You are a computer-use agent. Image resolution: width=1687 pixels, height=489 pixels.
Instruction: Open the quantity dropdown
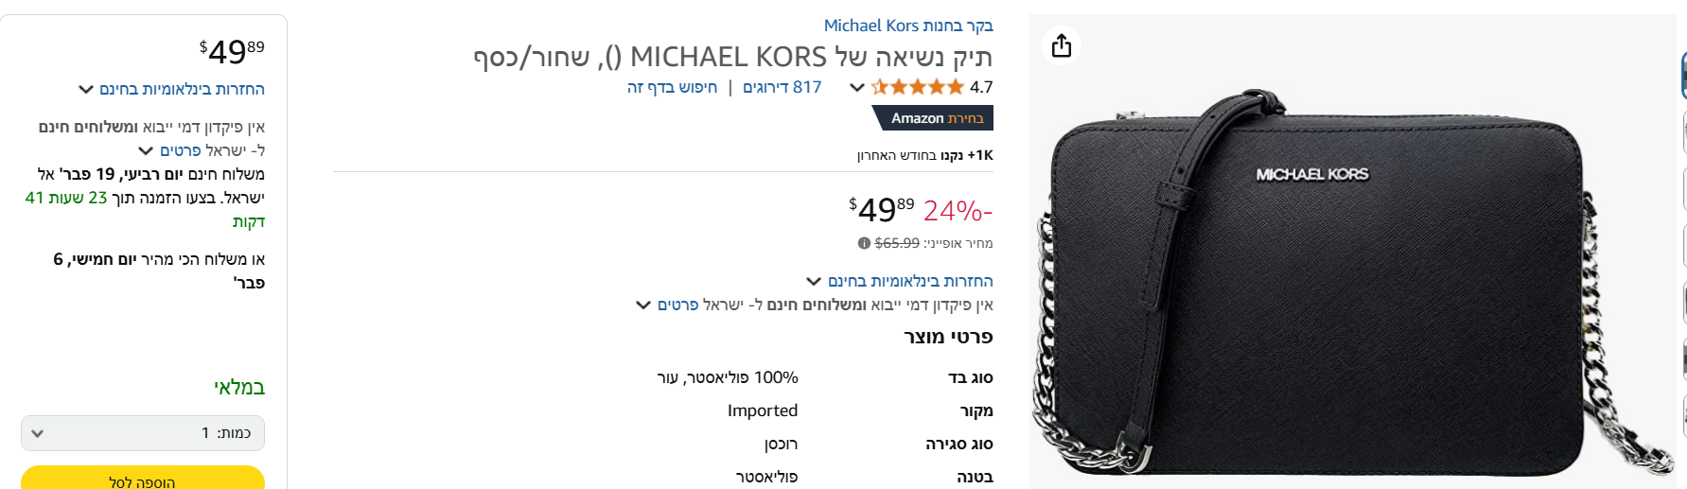143,433
